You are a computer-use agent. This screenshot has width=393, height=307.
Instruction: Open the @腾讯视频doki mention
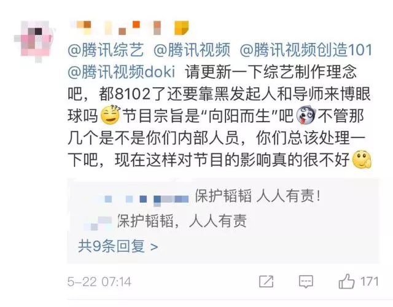pos(122,72)
